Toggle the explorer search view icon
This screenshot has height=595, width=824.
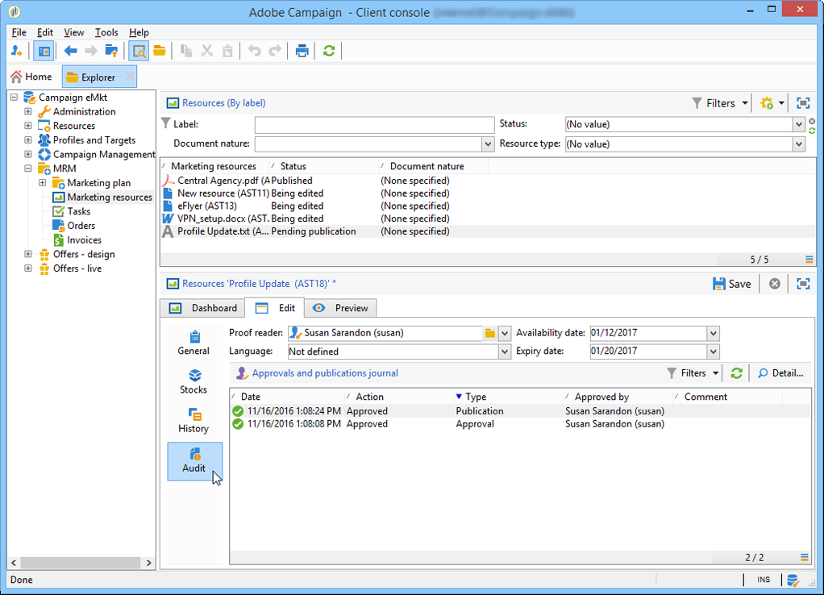coord(139,51)
